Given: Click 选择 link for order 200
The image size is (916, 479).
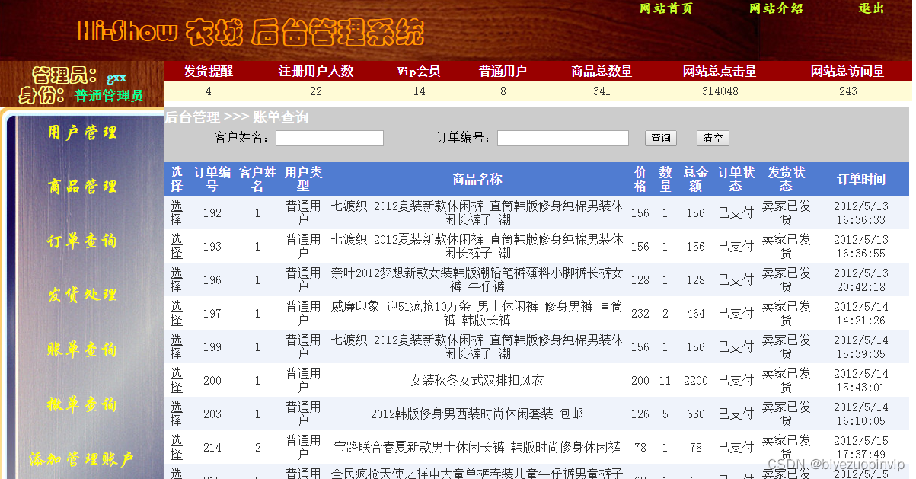Looking at the screenshot, I should coord(177,380).
